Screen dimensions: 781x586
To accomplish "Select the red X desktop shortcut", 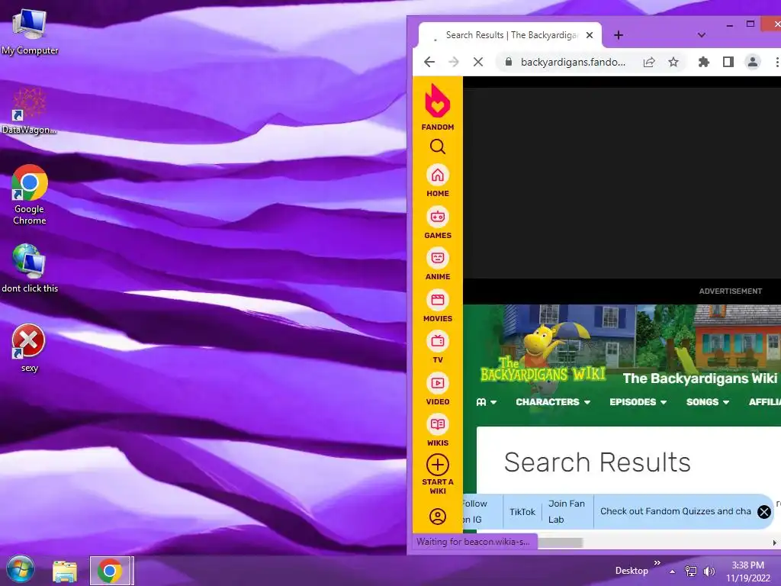I will tap(29, 348).
